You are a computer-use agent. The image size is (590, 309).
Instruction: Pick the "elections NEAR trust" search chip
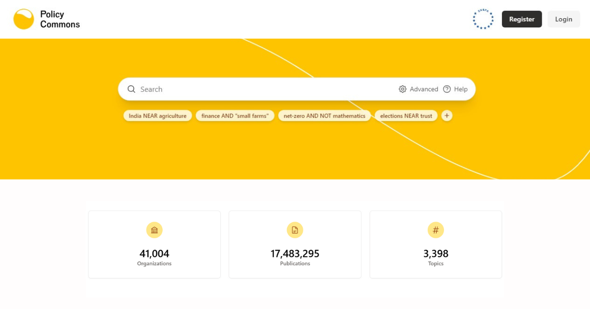[406, 116]
